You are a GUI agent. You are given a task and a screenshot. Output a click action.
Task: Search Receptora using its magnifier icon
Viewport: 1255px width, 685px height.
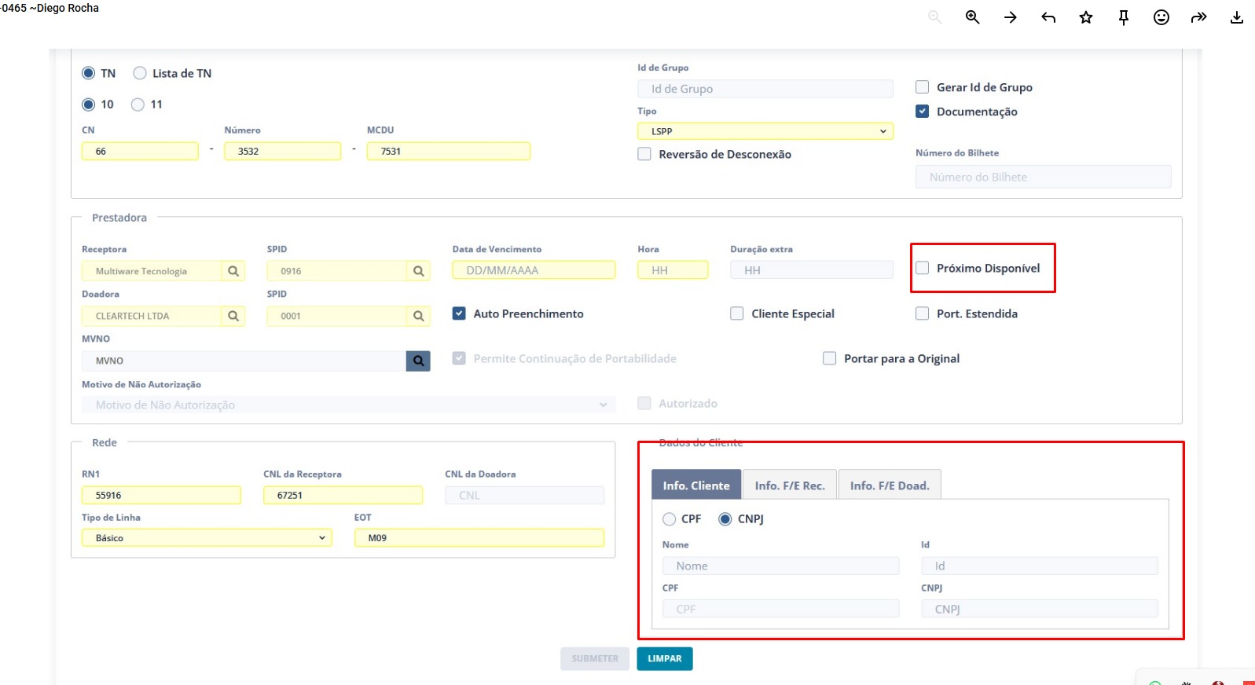tap(233, 271)
